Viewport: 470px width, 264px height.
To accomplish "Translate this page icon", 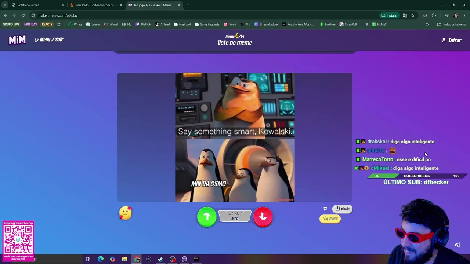I will tap(405, 15).
